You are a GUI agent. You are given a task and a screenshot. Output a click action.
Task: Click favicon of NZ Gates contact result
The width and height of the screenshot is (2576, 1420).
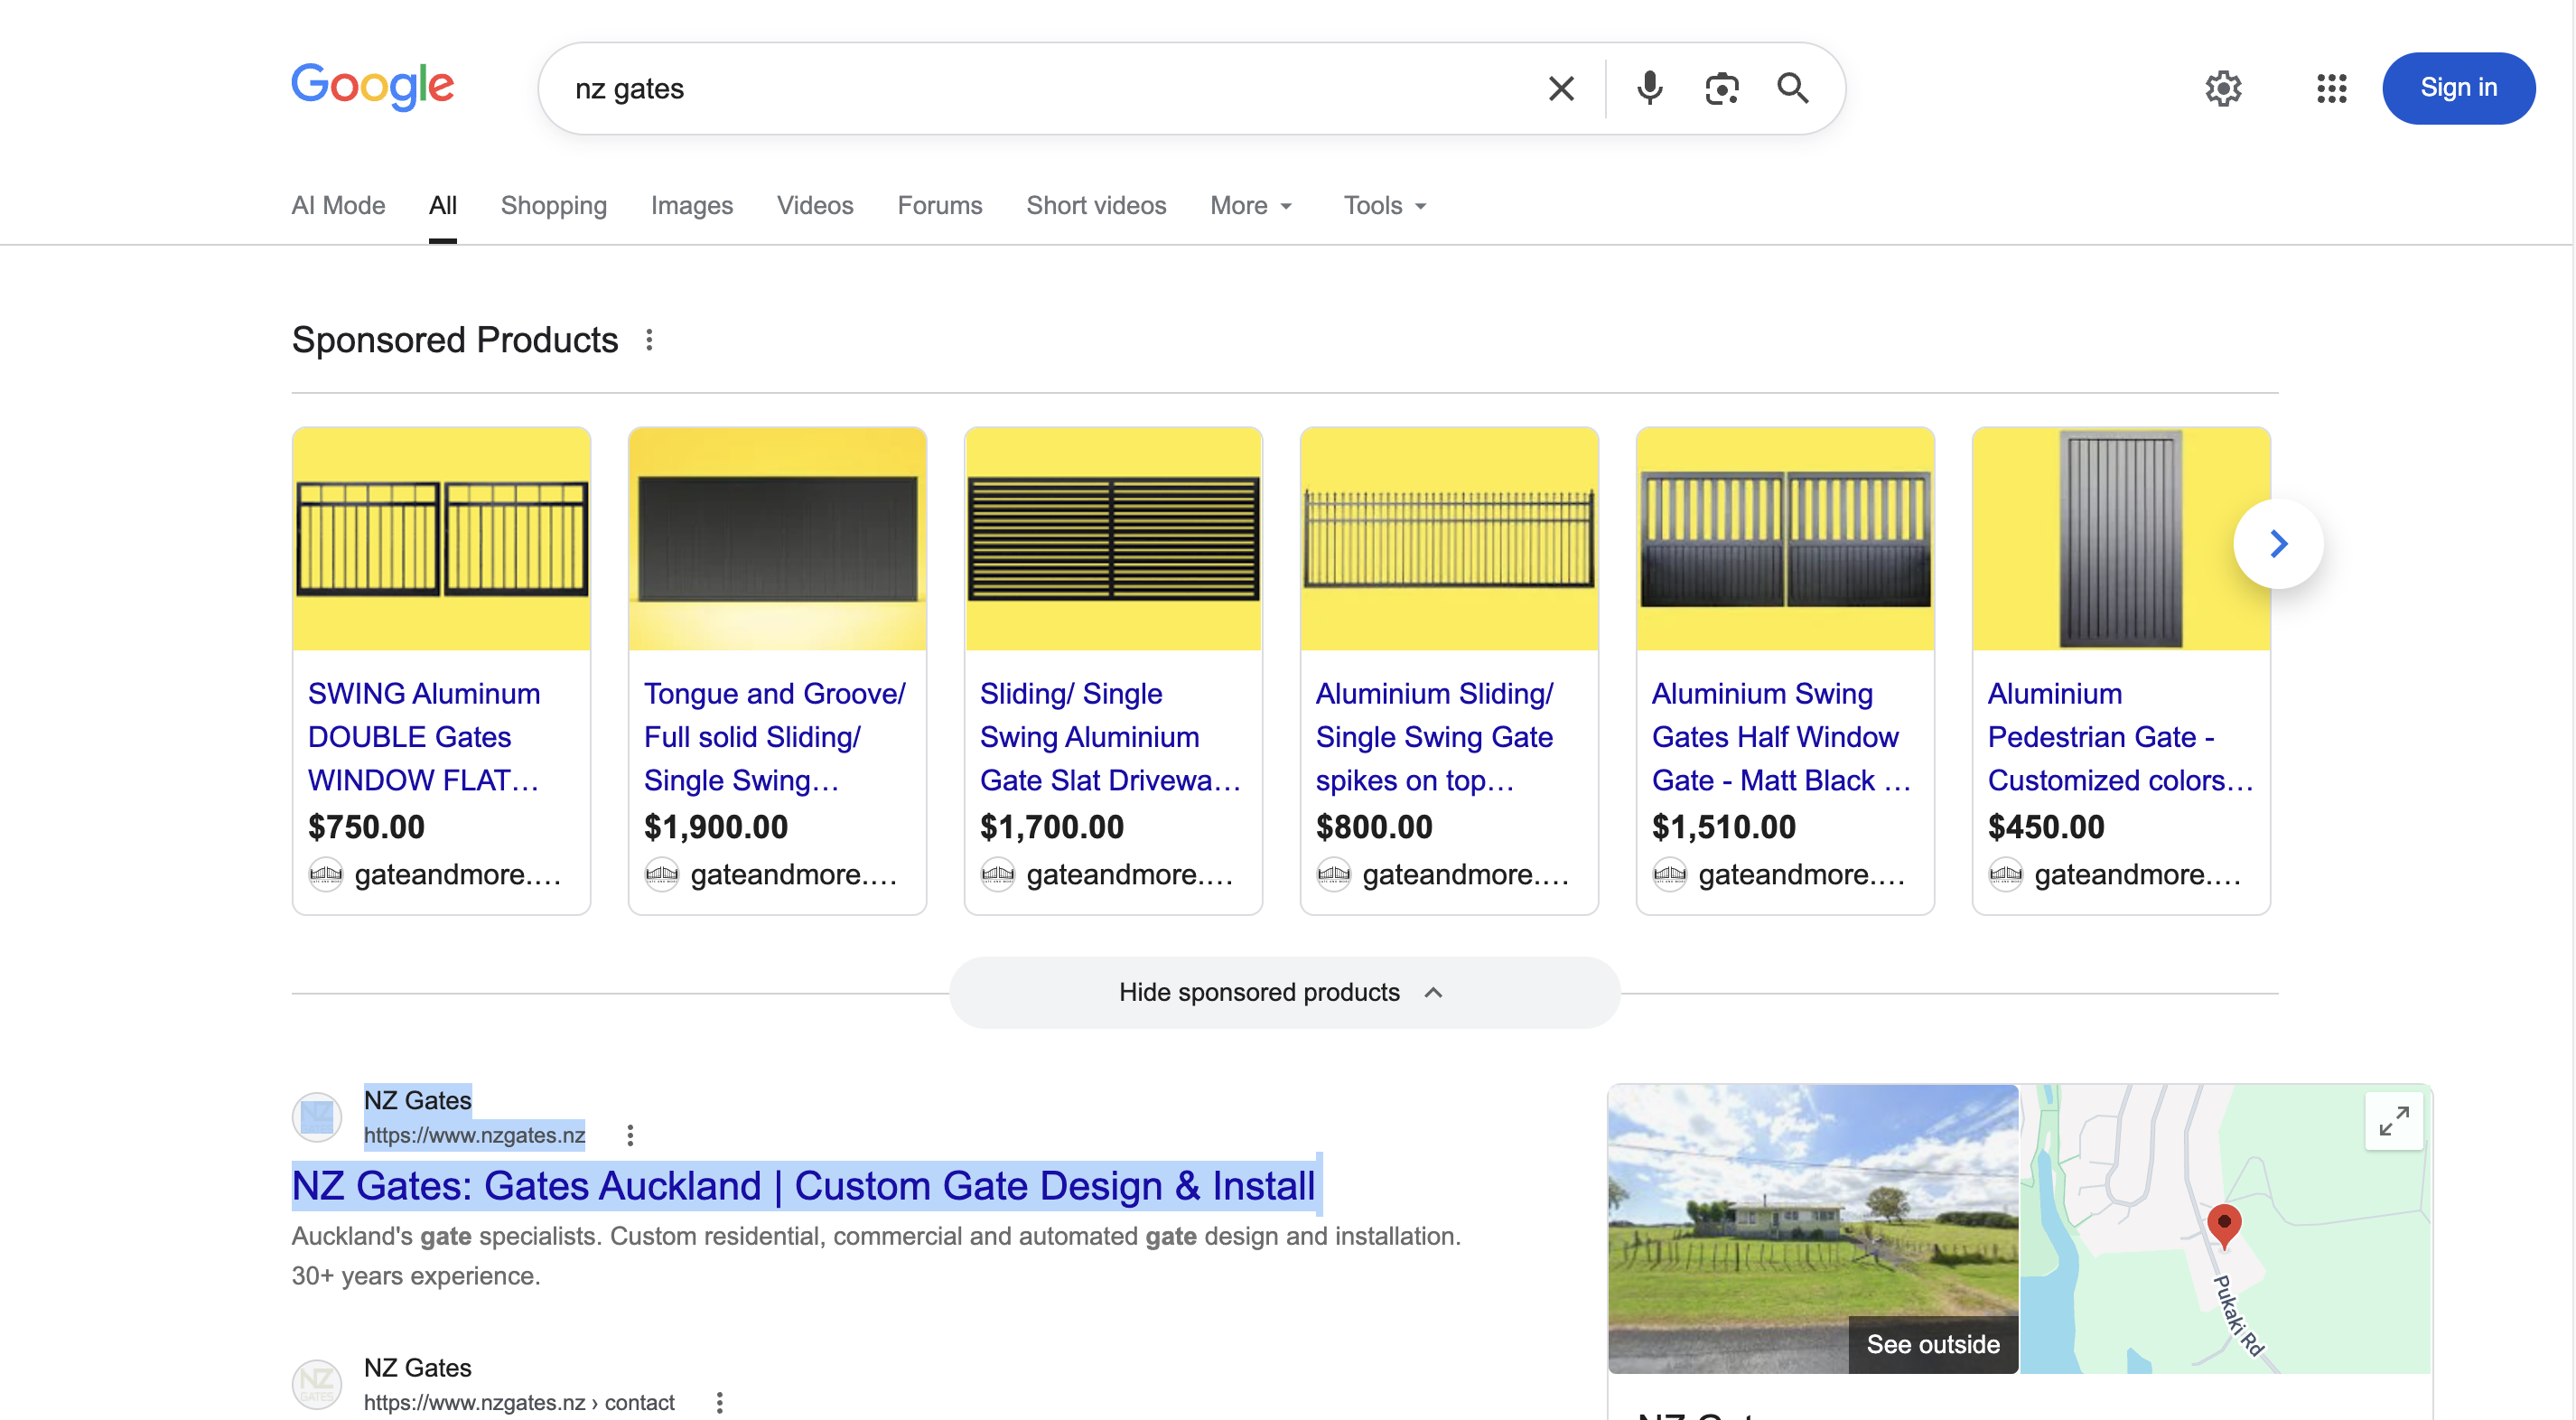317,1384
